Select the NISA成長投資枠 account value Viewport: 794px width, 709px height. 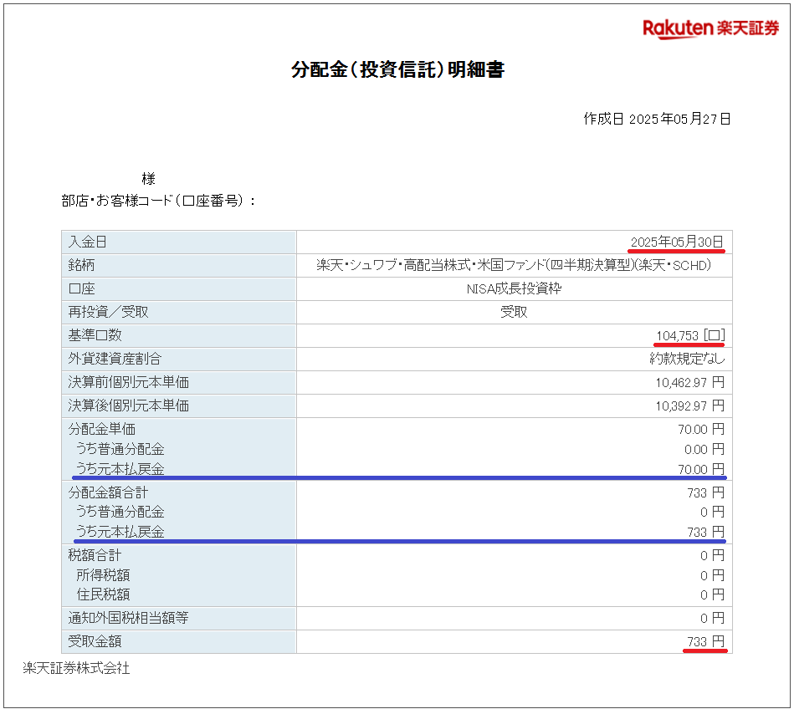[x=514, y=288]
